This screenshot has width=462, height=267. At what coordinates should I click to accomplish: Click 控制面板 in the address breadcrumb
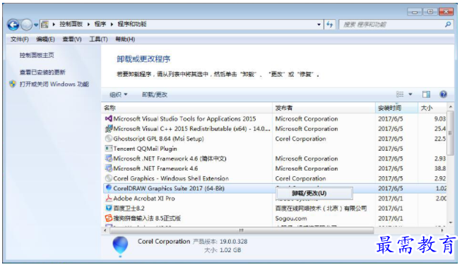coord(71,24)
